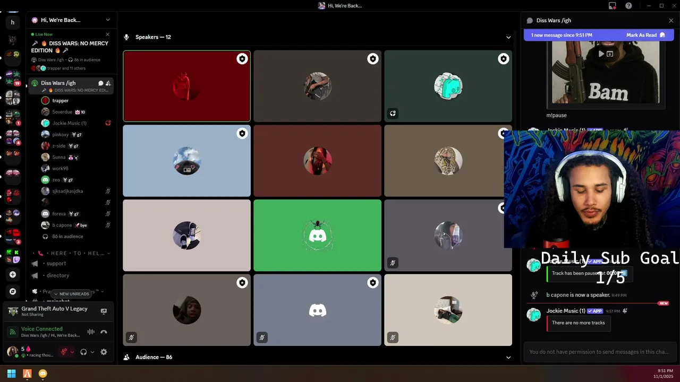680x382 pixels.
Task: Play the Bam video in chat
Action: pyautogui.click(x=601, y=54)
